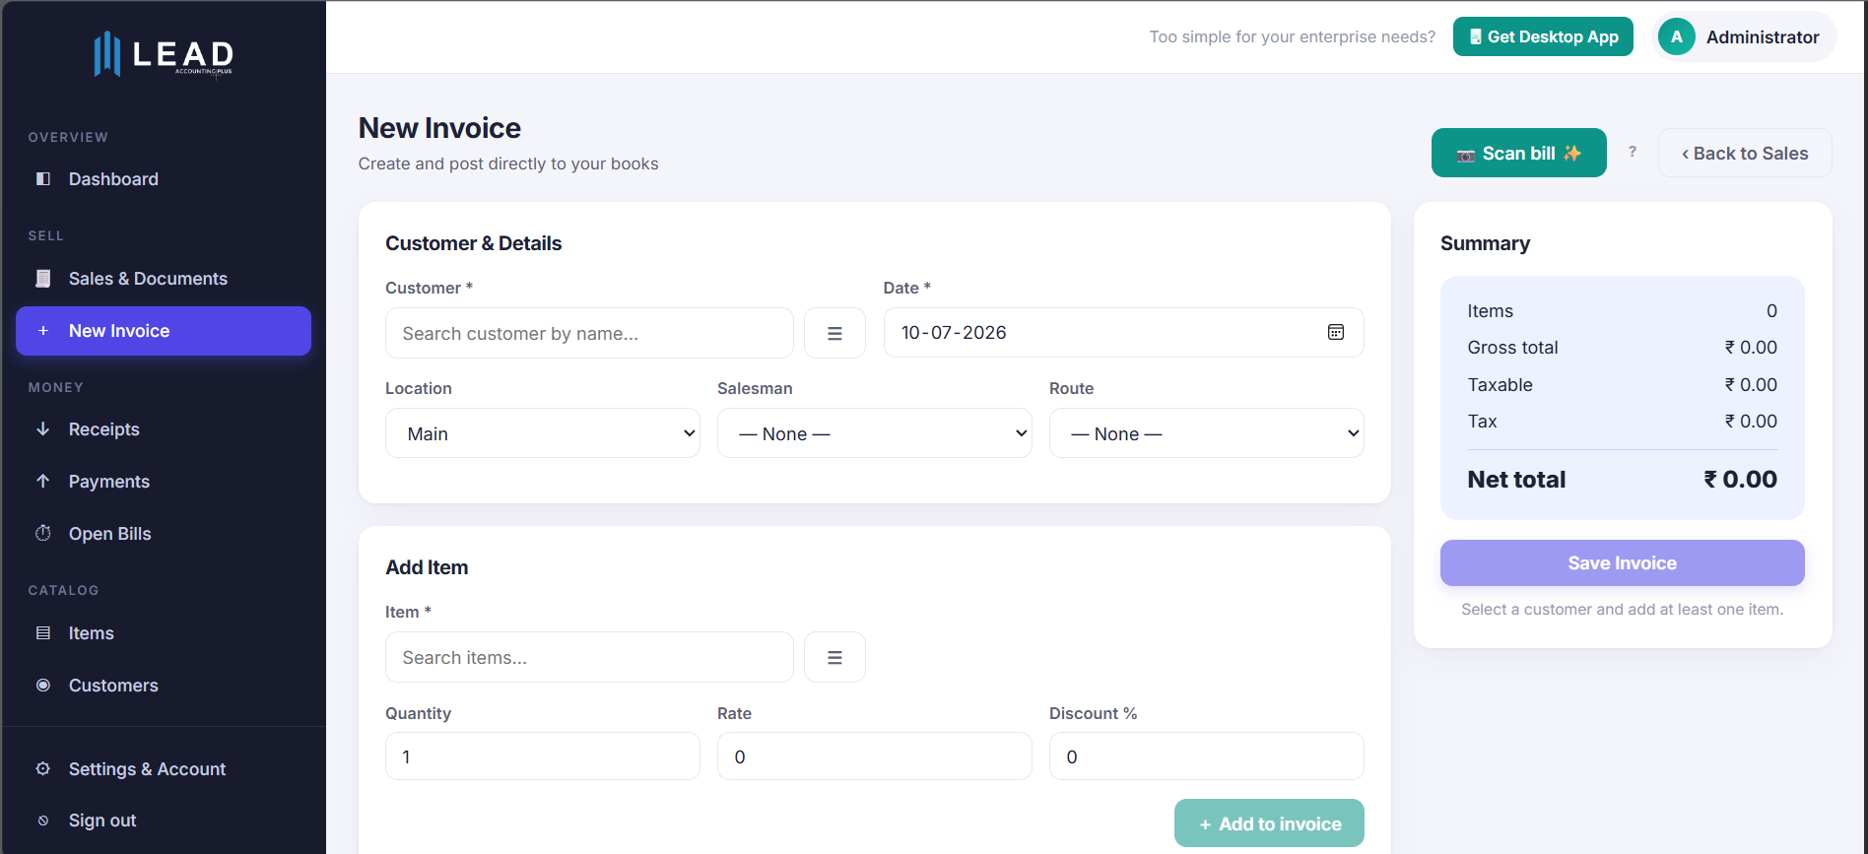Viewport: 1868px width, 854px height.
Task: Sign out of the application
Action: click(x=164, y=821)
